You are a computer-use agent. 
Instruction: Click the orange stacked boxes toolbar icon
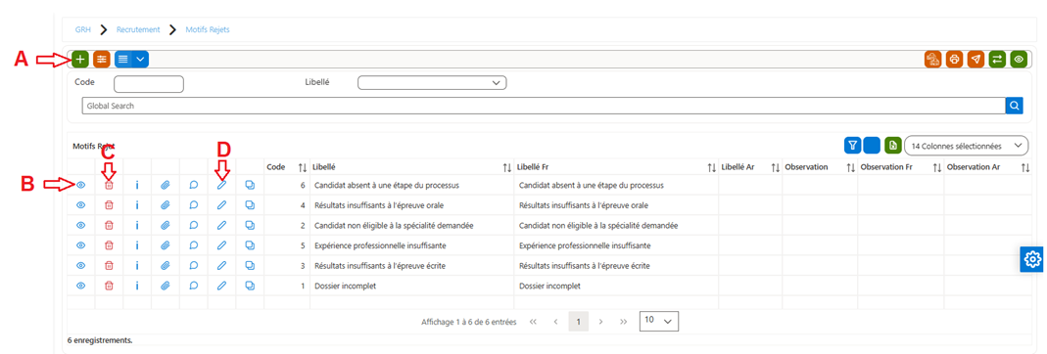(x=933, y=60)
